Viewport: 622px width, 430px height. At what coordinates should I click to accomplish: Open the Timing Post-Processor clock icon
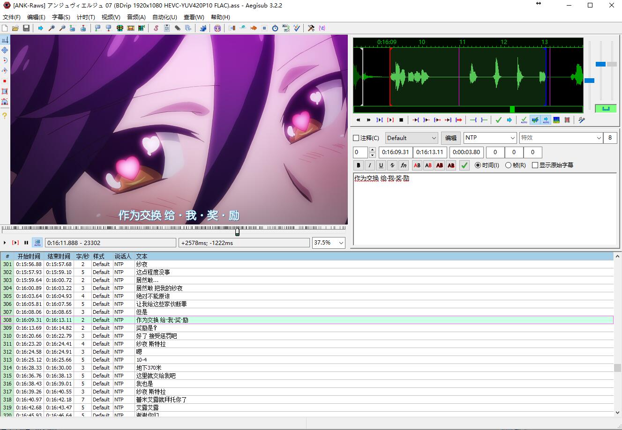pos(275,28)
